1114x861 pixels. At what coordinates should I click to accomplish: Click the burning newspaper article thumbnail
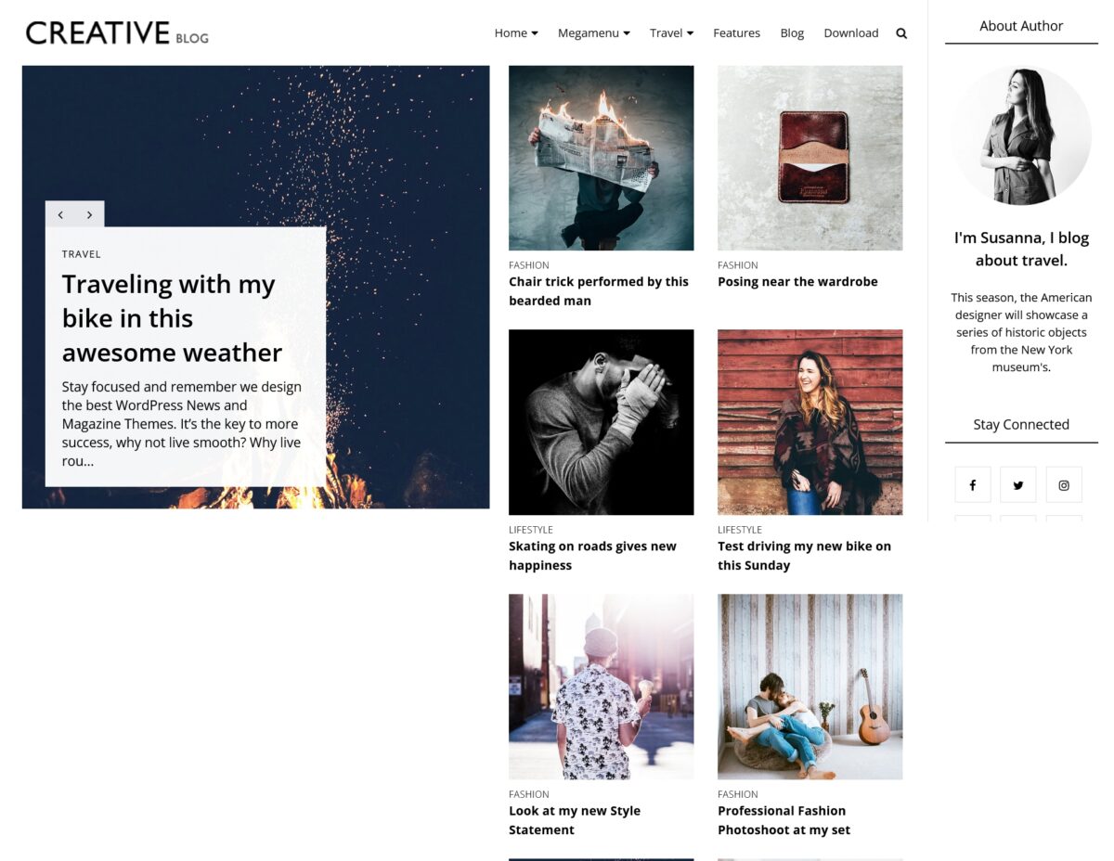tap(601, 157)
